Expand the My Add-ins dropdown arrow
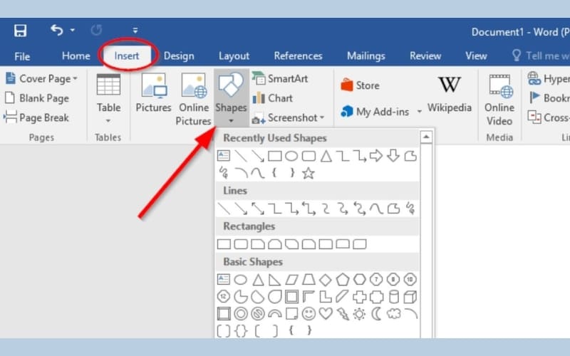 (419, 112)
